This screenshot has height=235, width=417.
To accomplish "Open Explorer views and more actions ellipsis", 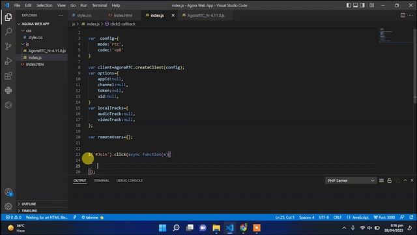I will point(61,15).
